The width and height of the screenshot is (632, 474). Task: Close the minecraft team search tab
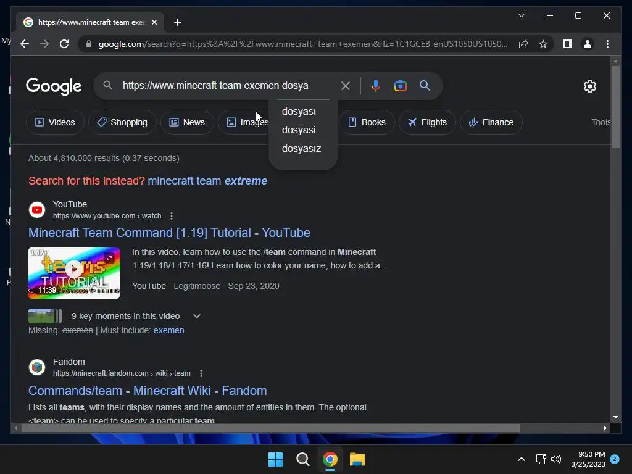coord(154,22)
